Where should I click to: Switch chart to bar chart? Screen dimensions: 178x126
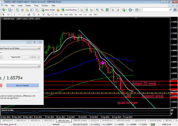82,10
